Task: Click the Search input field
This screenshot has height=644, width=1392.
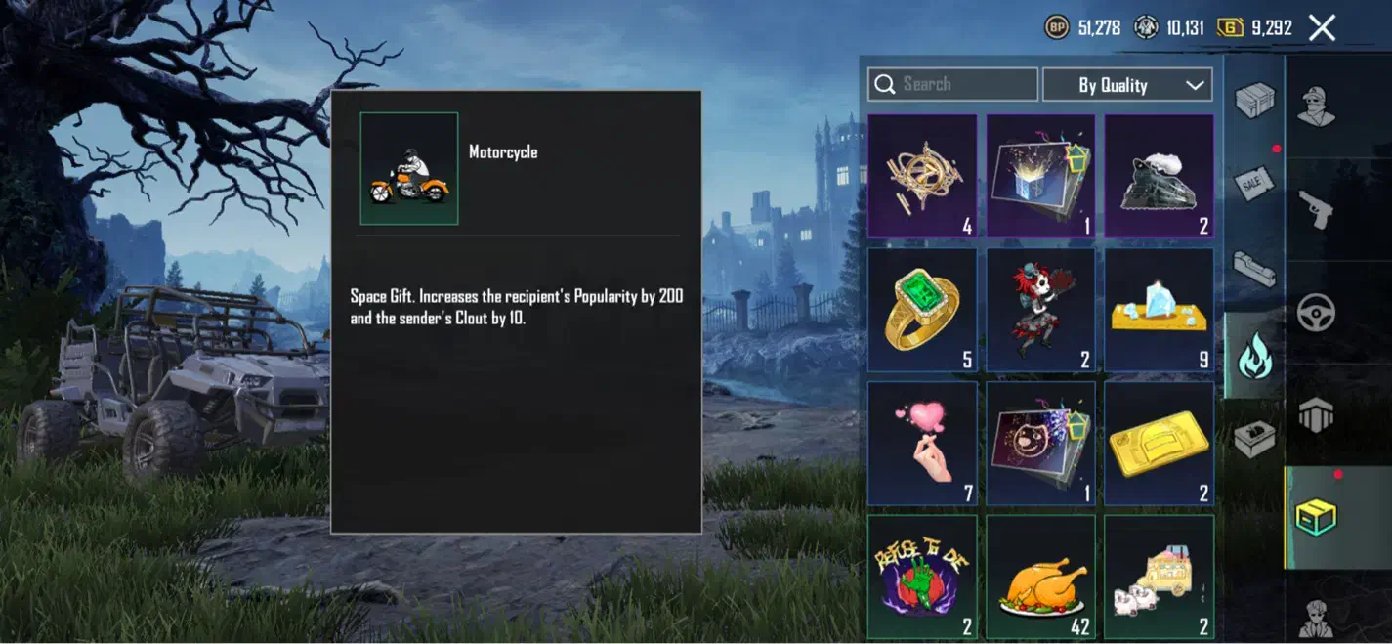Action: 952,85
